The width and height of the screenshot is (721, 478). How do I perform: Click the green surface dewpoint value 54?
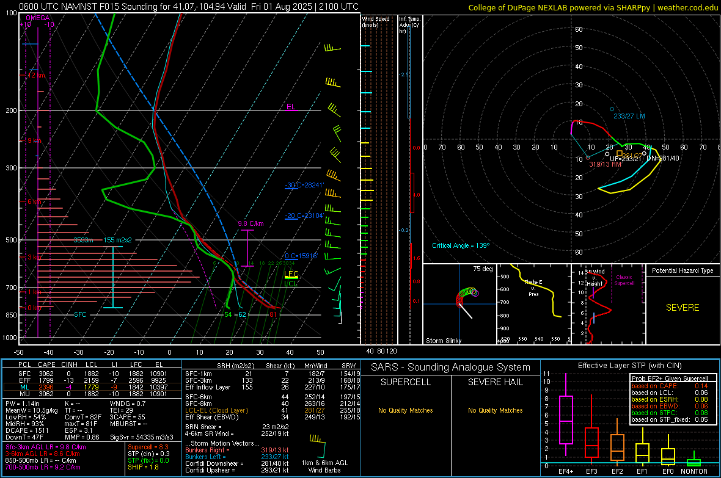[x=228, y=314]
